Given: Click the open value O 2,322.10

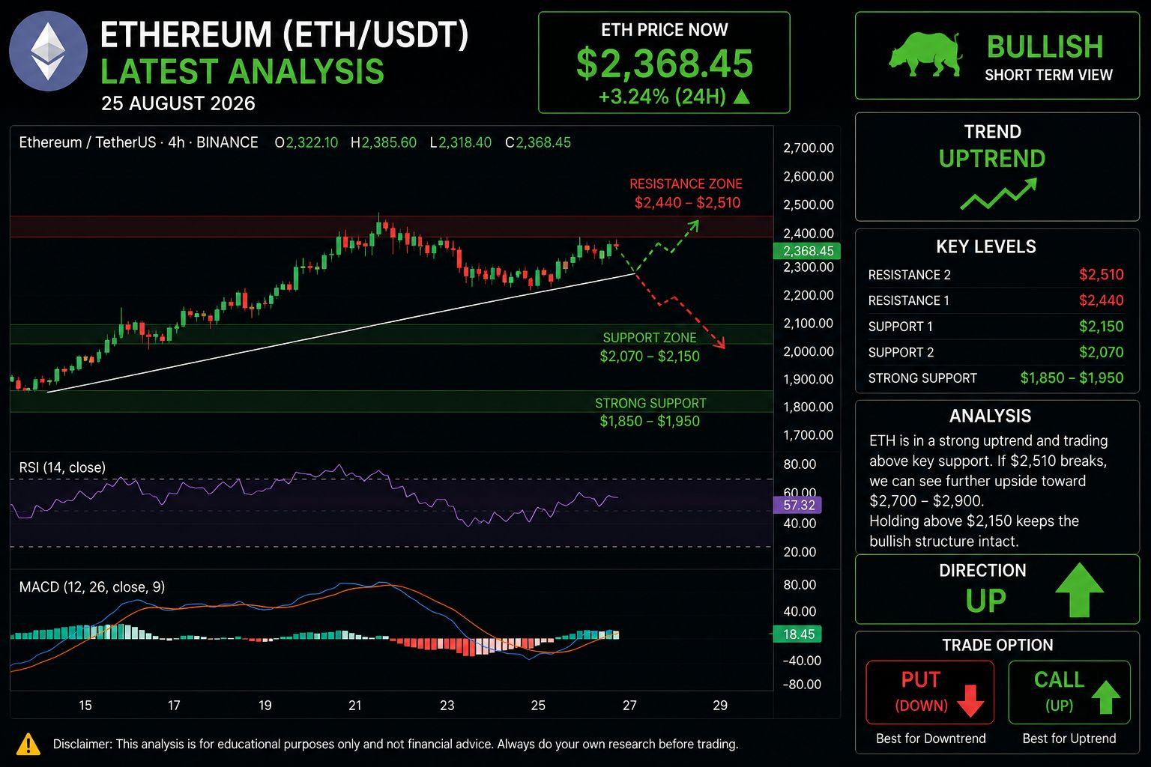Looking at the screenshot, I should click(x=306, y=142).
